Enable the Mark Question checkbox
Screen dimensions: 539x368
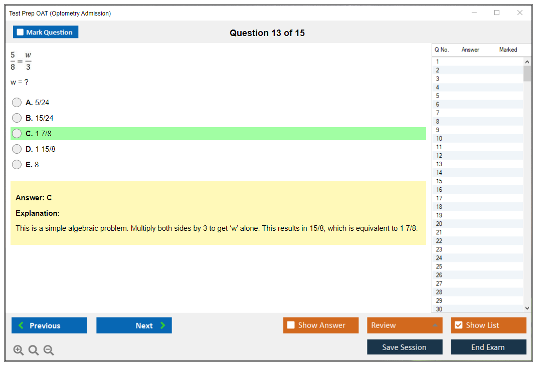tap(21, 33)
